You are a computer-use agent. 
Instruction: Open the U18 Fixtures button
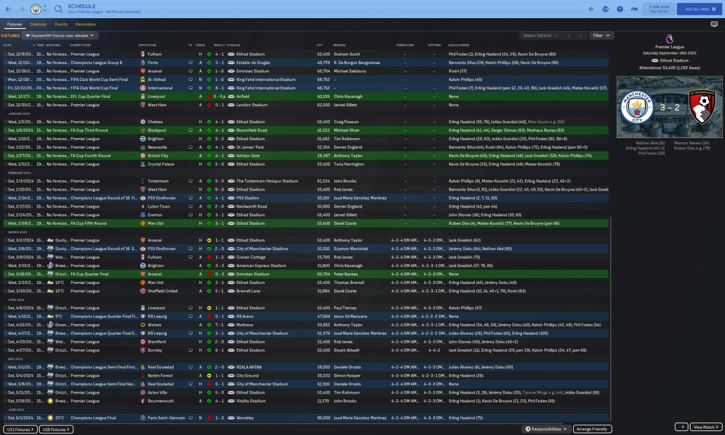click(x=55, y=429)
